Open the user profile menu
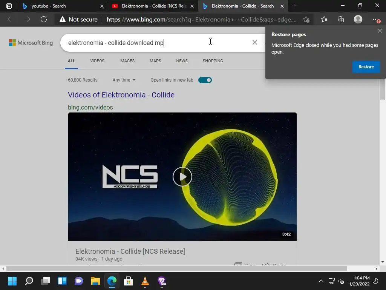 358,19
